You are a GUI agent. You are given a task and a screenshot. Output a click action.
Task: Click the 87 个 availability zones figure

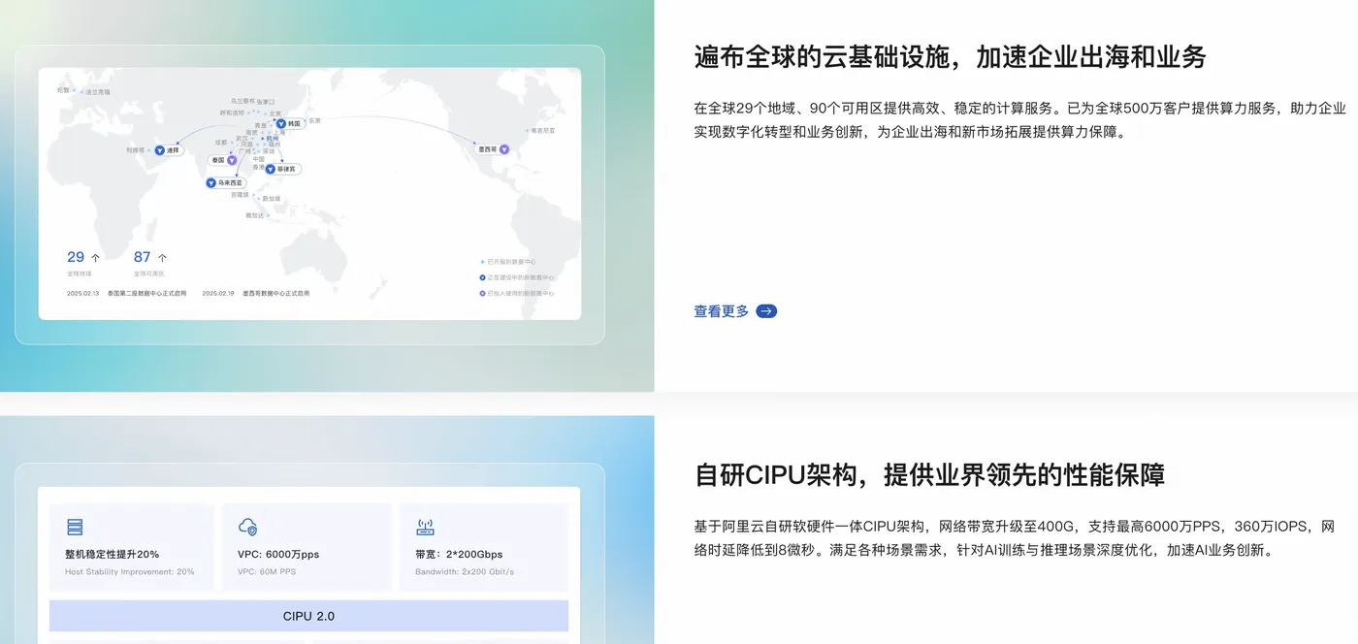(x=150, y=257)
